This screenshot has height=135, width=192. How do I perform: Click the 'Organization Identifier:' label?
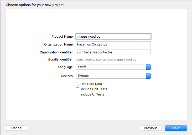click(57, 52)
